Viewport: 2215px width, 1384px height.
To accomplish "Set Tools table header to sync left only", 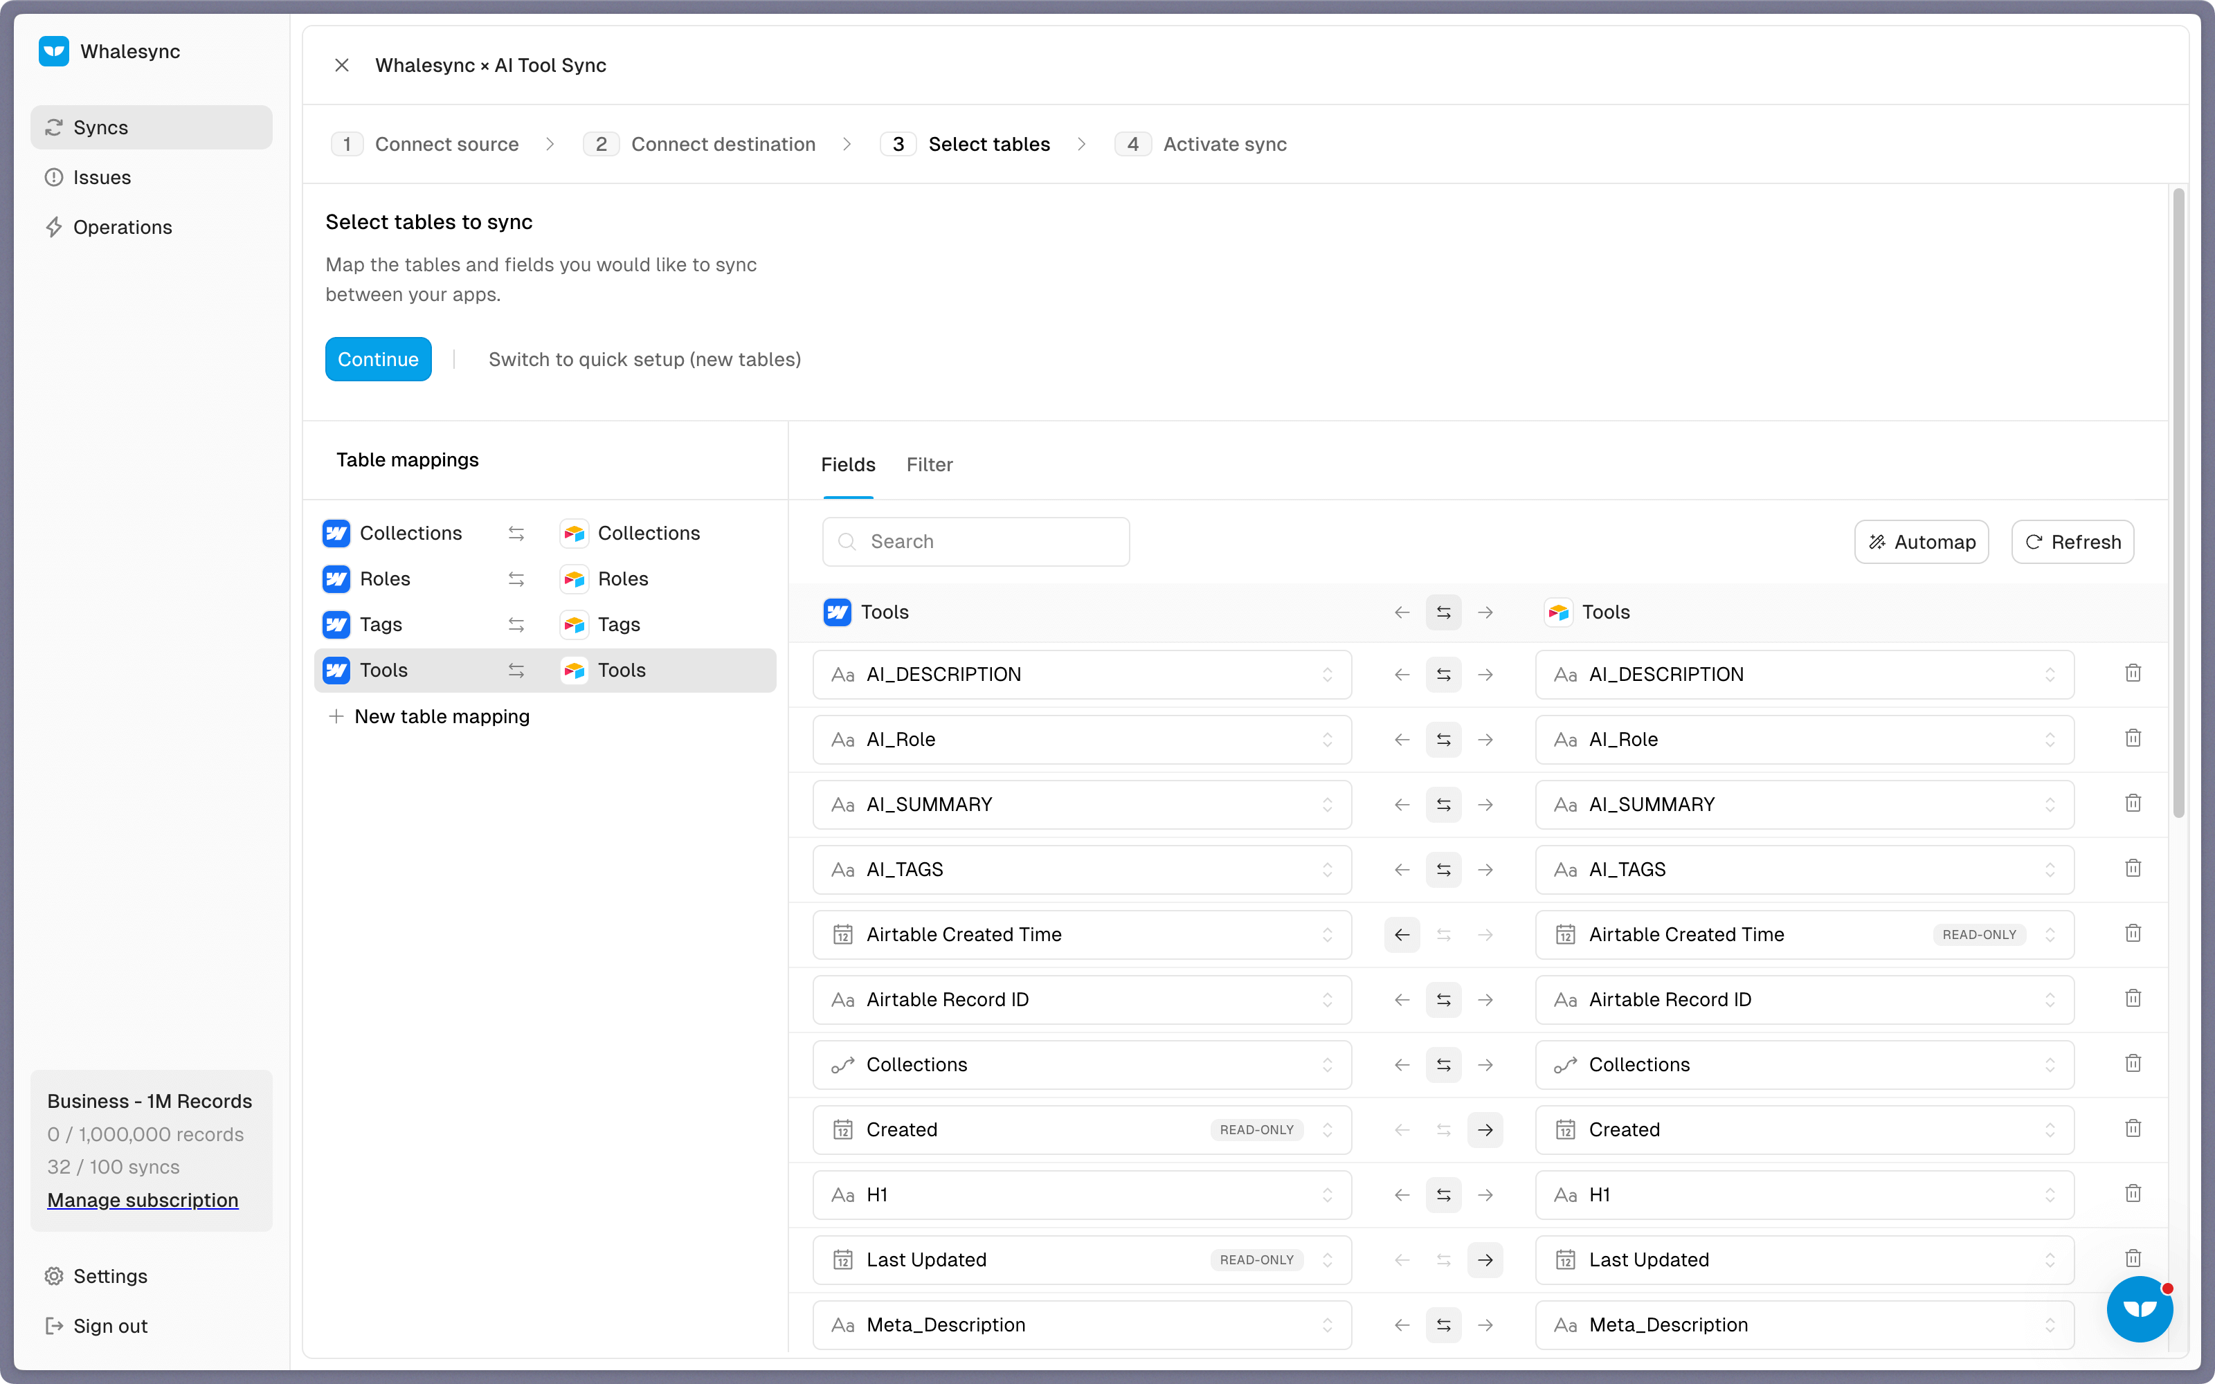I will point(1401,612).
